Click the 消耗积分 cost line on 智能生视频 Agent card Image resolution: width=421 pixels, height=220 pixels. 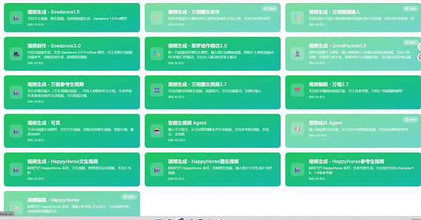(x=177, y=140)
